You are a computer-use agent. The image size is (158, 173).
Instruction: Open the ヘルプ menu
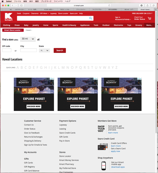(x=67, y=1)
